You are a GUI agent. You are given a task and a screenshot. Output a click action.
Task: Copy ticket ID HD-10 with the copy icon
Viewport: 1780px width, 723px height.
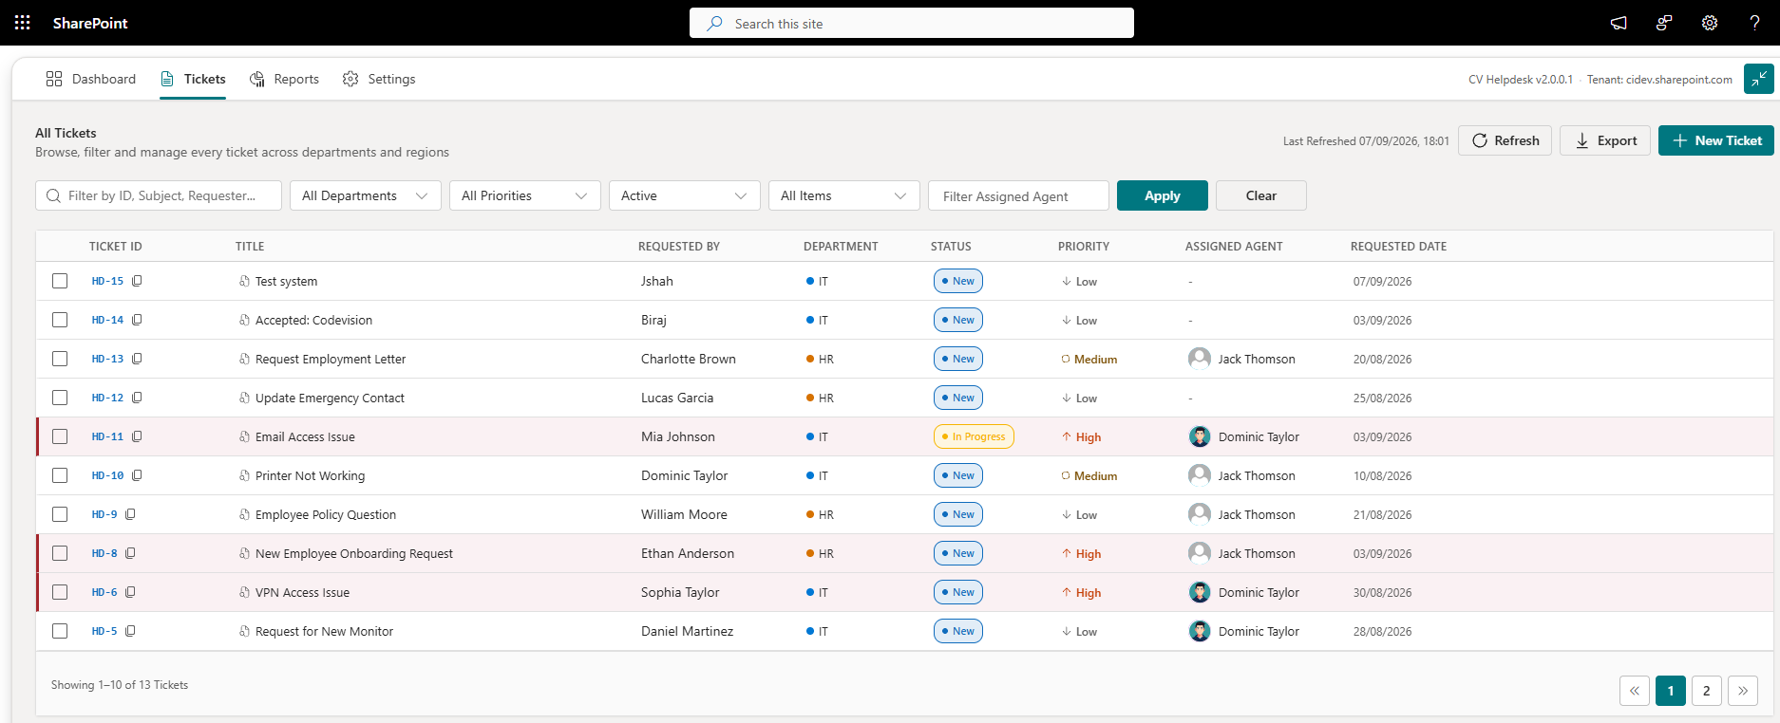click(x=137, y=475)
